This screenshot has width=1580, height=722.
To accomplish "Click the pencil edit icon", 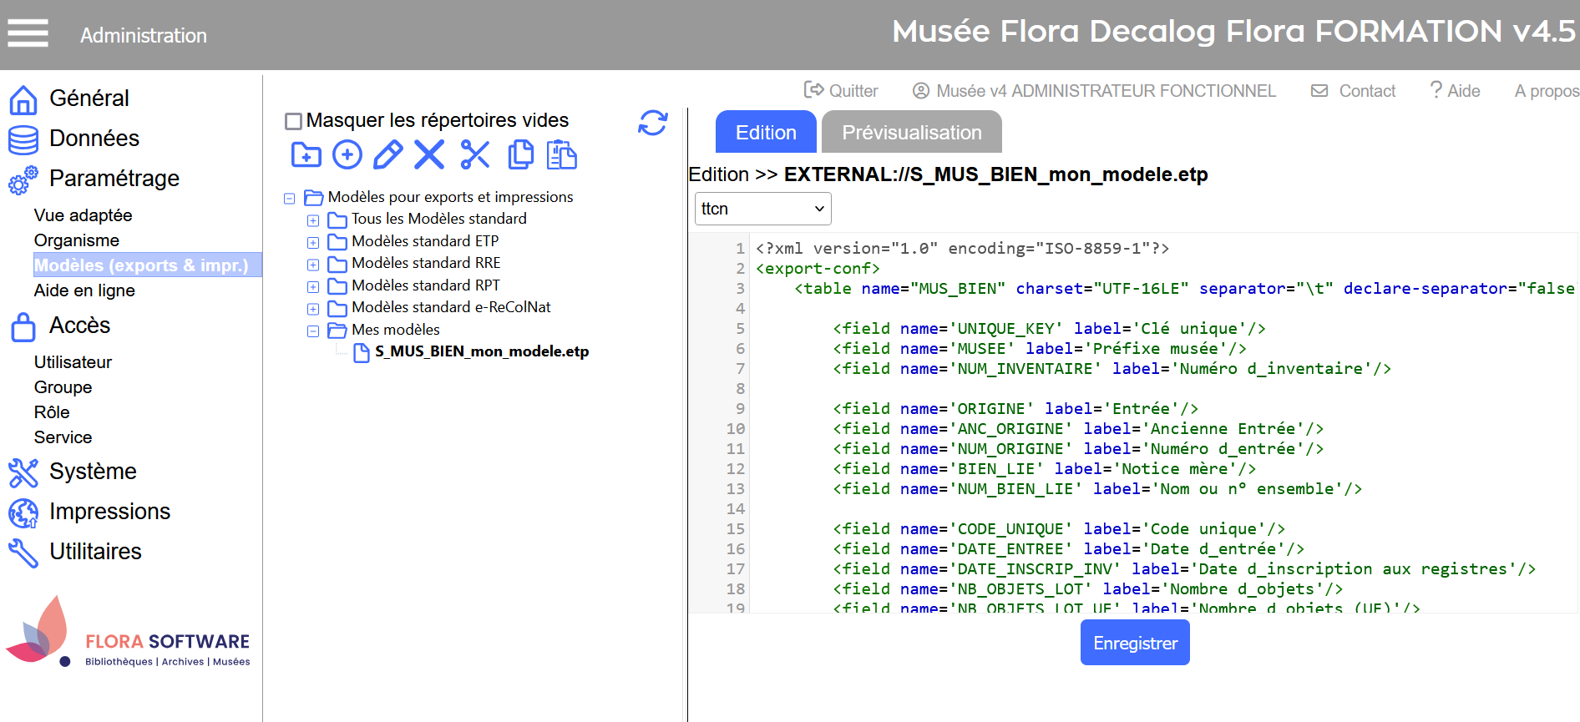I will tap(387, 155).
